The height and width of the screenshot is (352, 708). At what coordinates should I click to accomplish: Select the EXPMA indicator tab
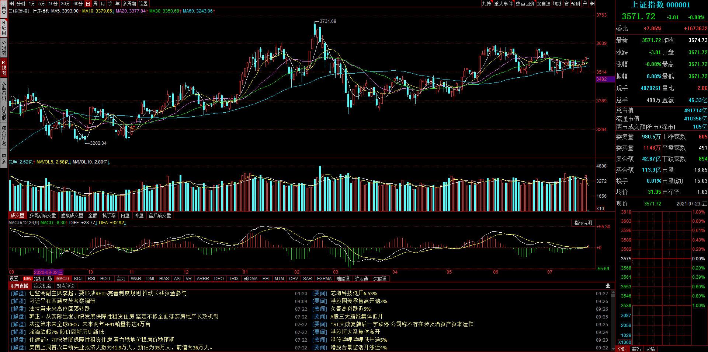tap(324, 279)
